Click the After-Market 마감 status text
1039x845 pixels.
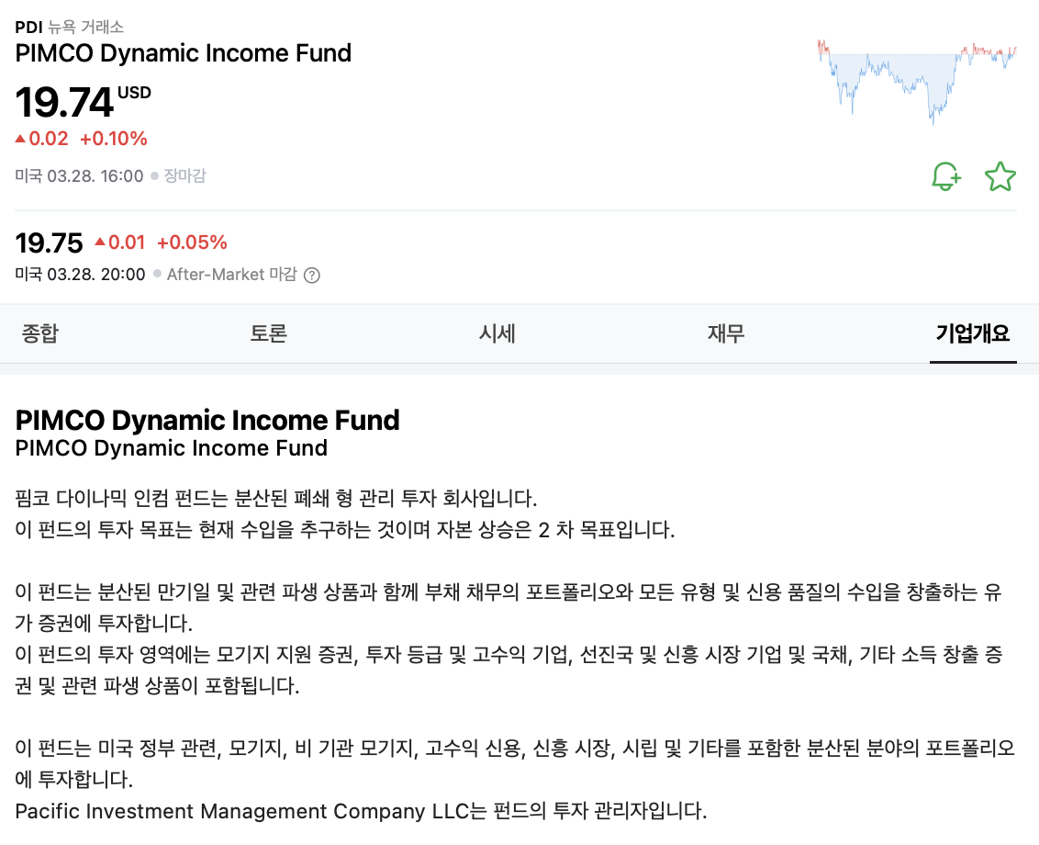(x=232, y=275)
